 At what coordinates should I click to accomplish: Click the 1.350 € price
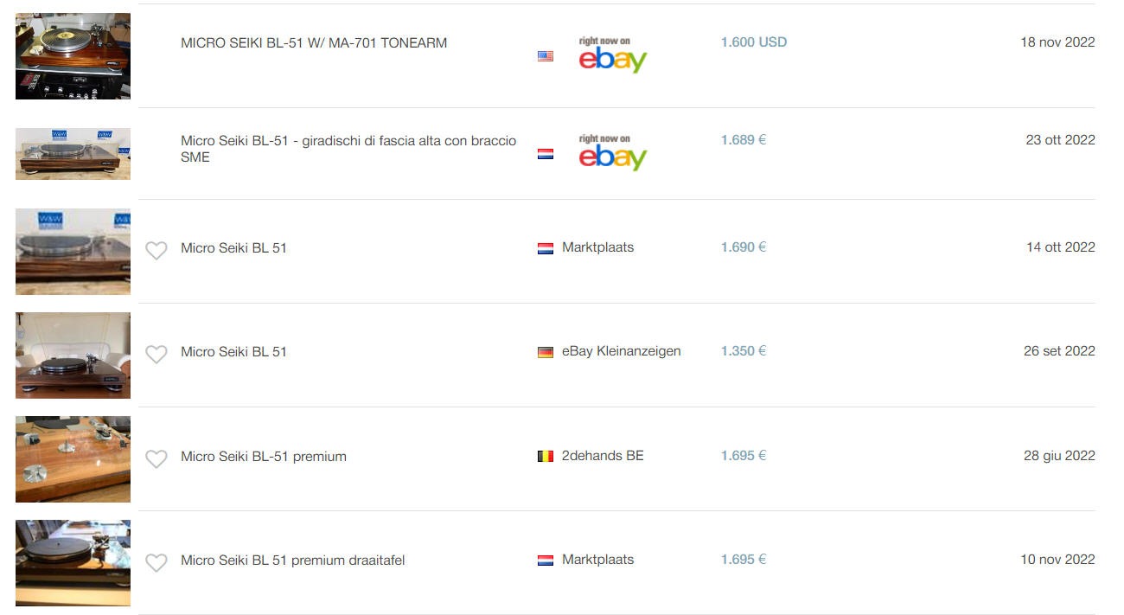click(744, 351)
